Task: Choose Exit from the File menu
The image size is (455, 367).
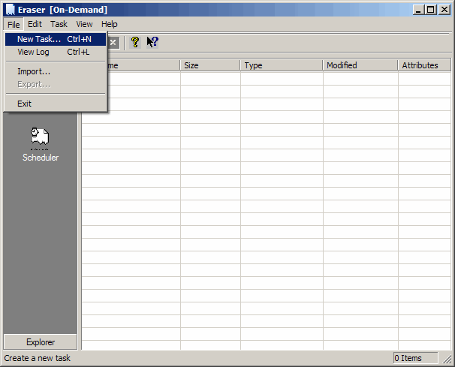Action: [x=56, y=104]
